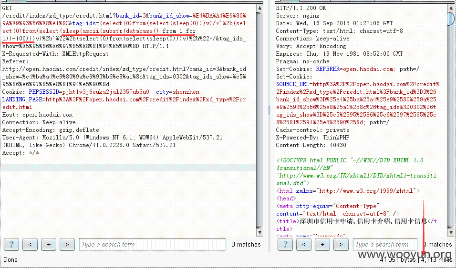
Task: Click the response pane scrollbar down arrow
Action: [450, 232]
